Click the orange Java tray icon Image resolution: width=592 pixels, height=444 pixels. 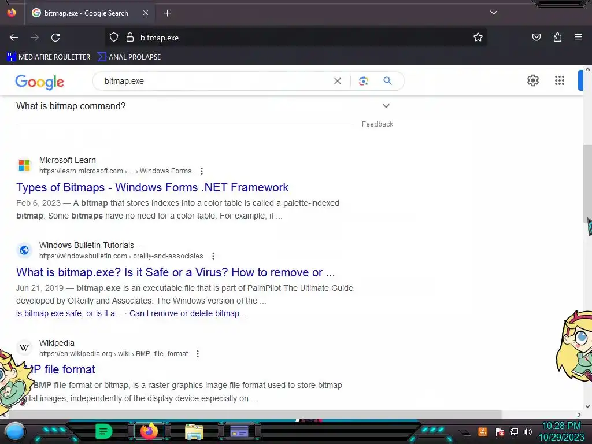(x=483, y=431)
